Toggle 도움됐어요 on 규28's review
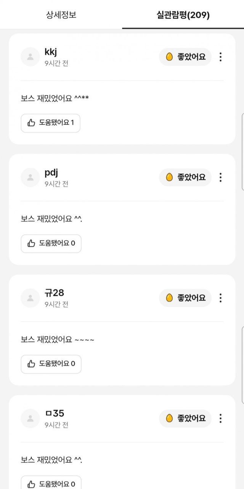 (51, 364)
